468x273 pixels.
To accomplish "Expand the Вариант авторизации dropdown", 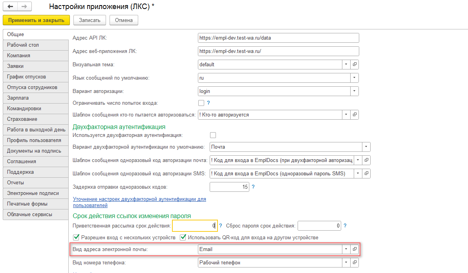I will tap(355, 91).
